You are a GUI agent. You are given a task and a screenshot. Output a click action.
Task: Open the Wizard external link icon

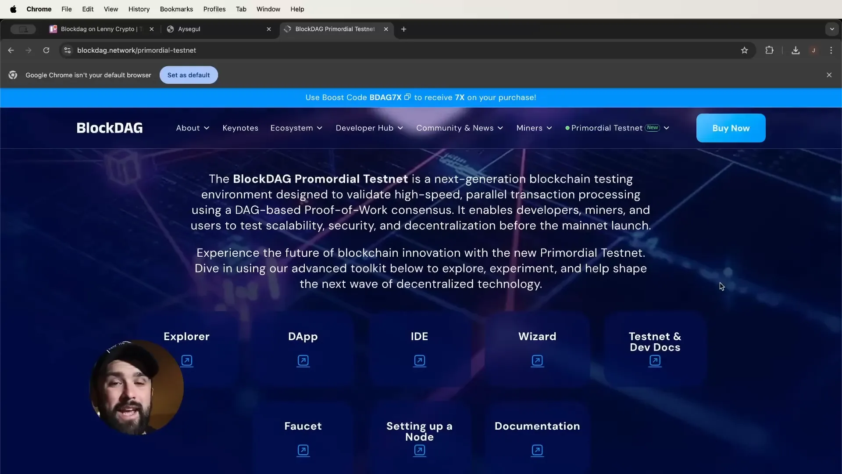click(x=537, y=360)
